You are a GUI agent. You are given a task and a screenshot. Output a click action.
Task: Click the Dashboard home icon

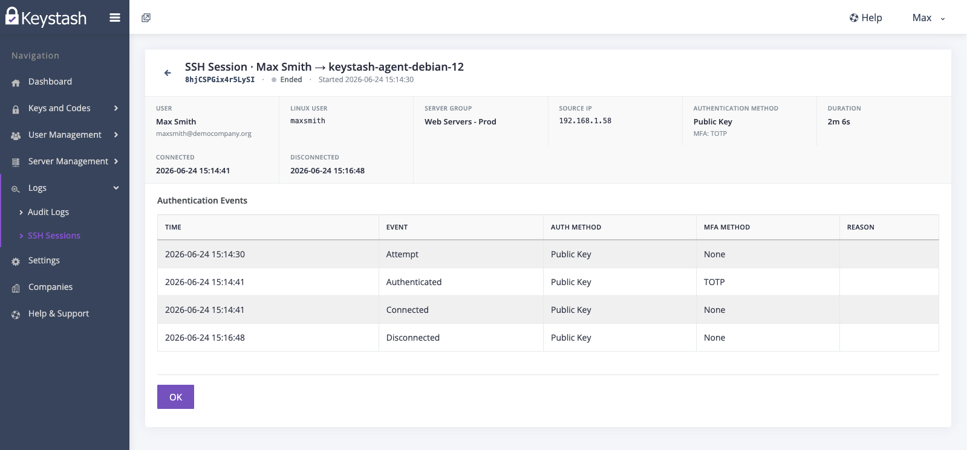point(16,83)
